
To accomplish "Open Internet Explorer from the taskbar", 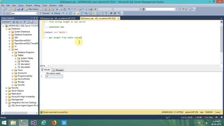I will 44,123.
